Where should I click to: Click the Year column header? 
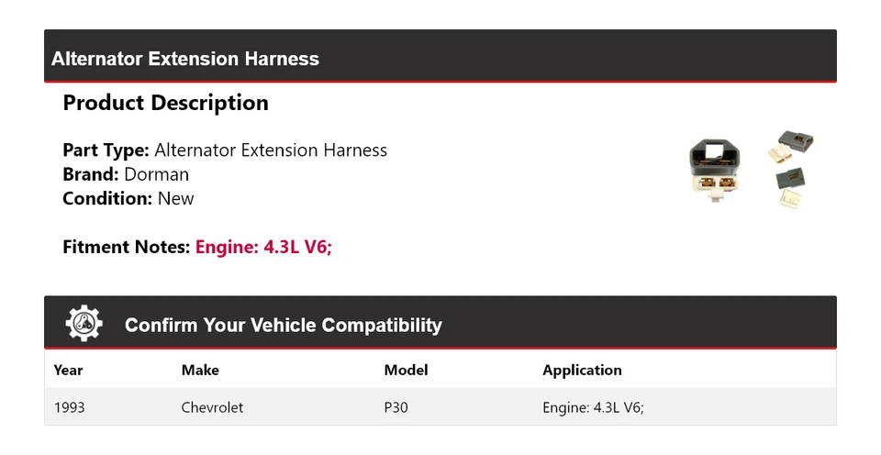[68, 370]
